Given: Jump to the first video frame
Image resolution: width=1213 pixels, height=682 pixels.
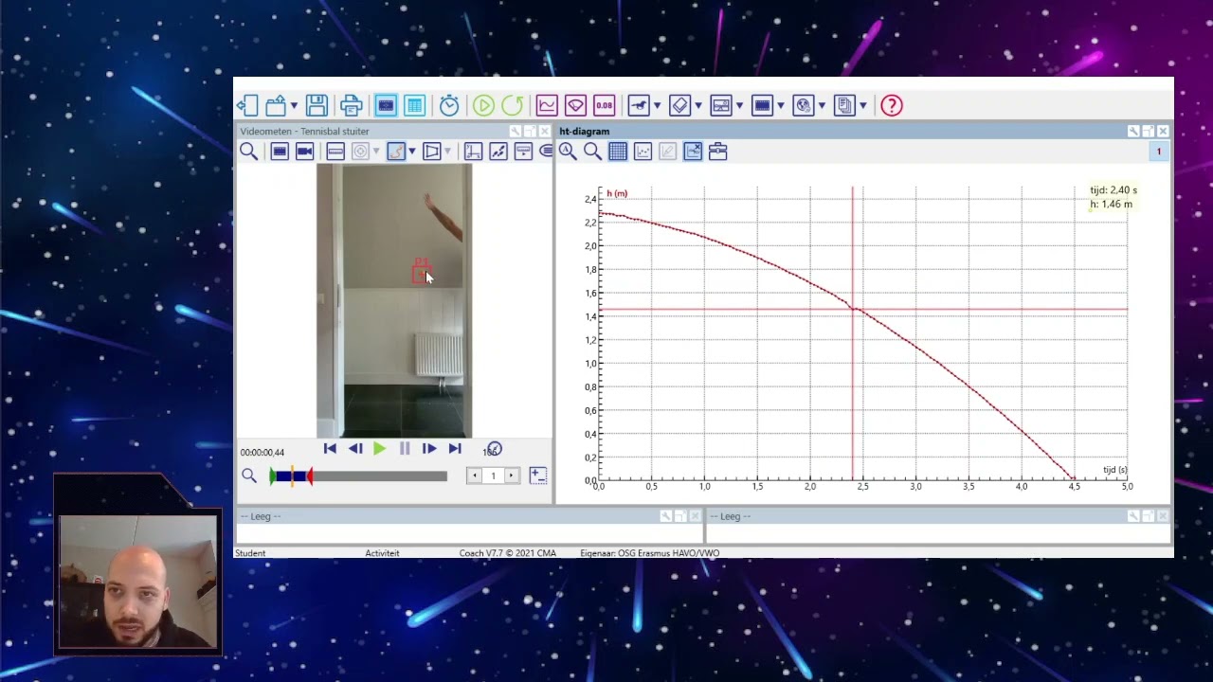Looking at the screenshot, I should (330, 449).
